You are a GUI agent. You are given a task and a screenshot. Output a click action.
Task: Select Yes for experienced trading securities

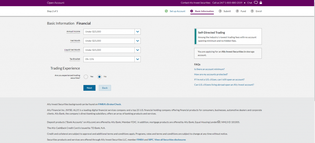86,77
